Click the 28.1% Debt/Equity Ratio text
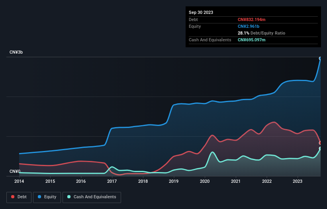This screenshot has height=209, width=327. pos(261,33)
